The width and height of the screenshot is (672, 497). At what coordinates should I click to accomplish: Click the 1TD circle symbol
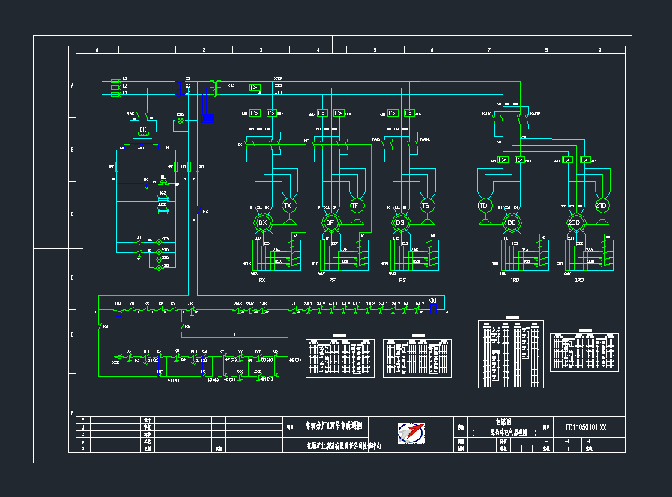tap(483, 205)
